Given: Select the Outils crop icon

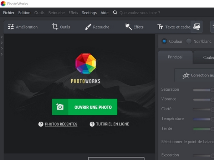Looking at the screenshot, I should pyautogui.click(x=55, y=26).
